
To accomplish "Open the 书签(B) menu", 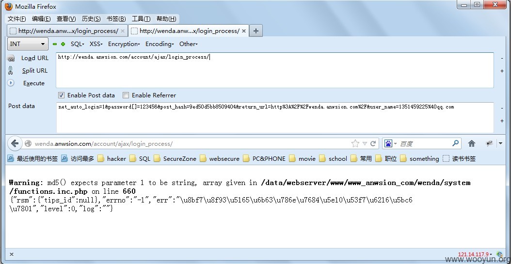I will pos(116,19).
